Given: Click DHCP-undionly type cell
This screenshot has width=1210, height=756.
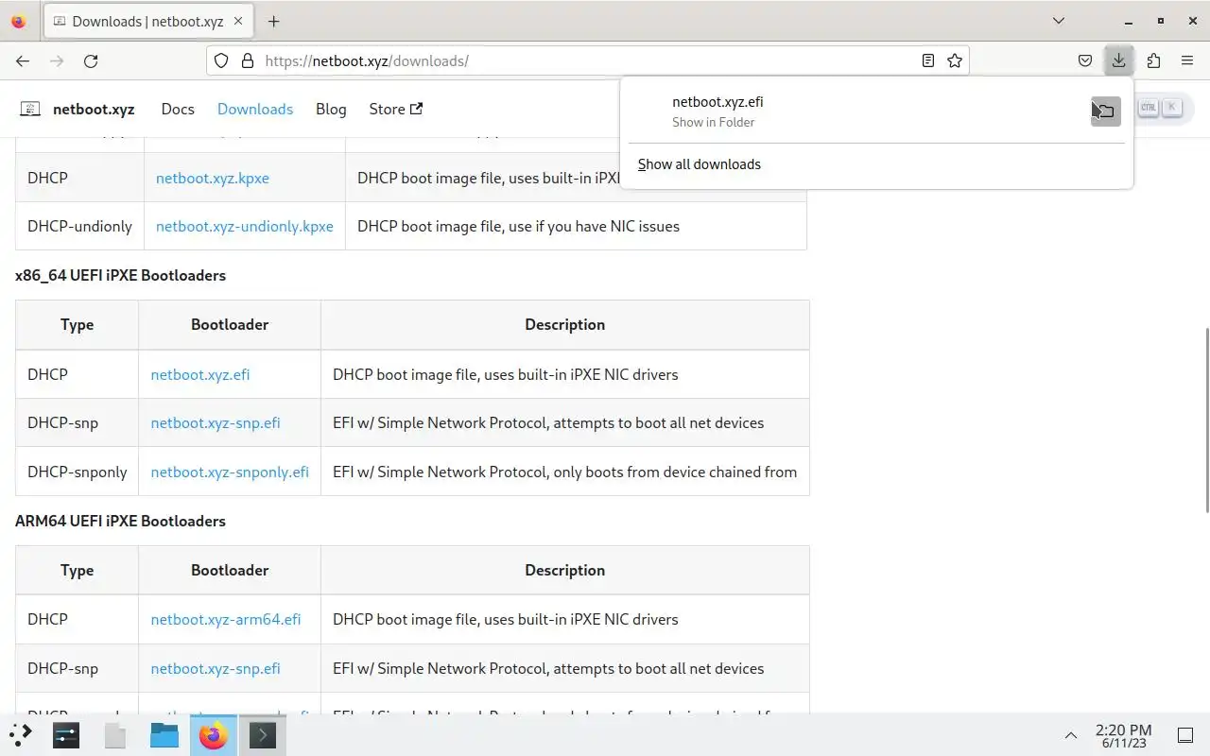Looking at the screenshot, I should [x=79, y=226].
